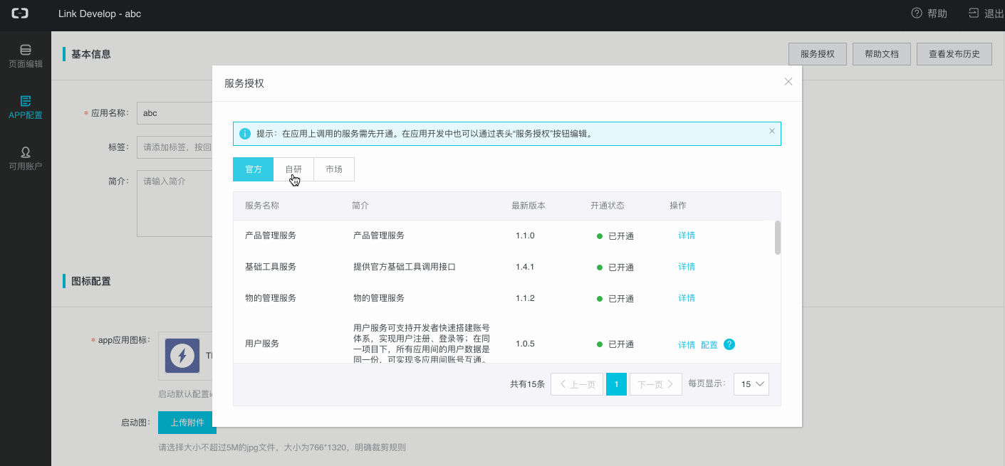Close the 服务授权 dialog
This screenshot has width=1005, height=466.
(x=788, y=82)
